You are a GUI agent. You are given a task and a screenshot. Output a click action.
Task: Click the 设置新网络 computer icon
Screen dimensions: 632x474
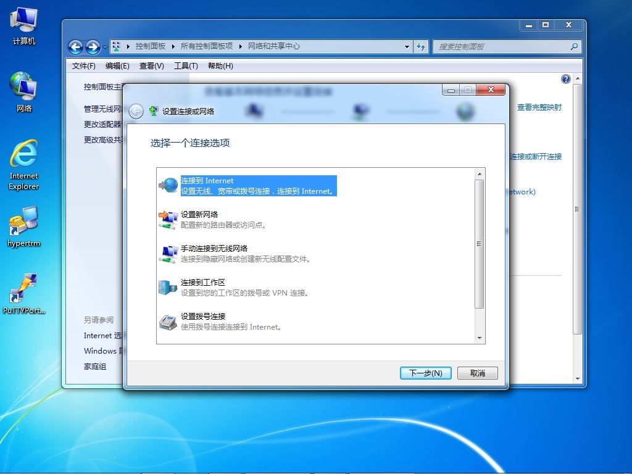[x=168, y=220]
